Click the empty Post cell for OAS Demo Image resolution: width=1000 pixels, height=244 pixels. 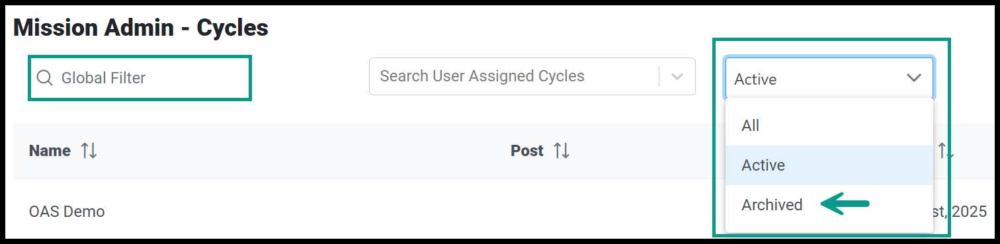click(595, 212)
